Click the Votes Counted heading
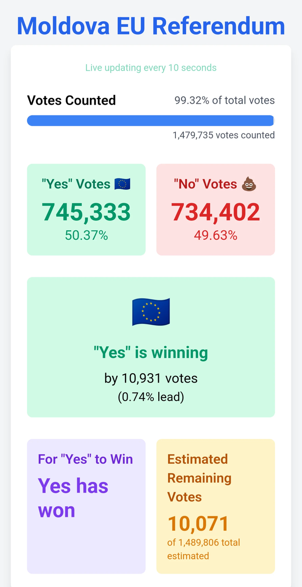The width and height of the screenshot is (302, 587). pos(71,100)
